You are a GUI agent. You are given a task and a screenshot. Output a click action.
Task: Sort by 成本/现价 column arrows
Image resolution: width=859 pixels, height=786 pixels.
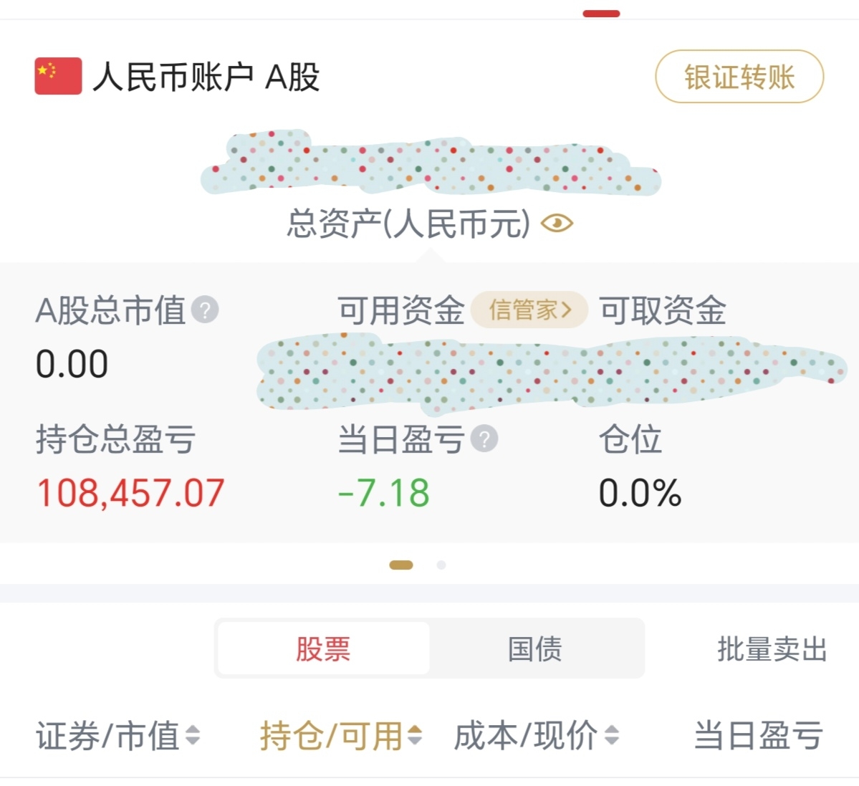point(611,735)
